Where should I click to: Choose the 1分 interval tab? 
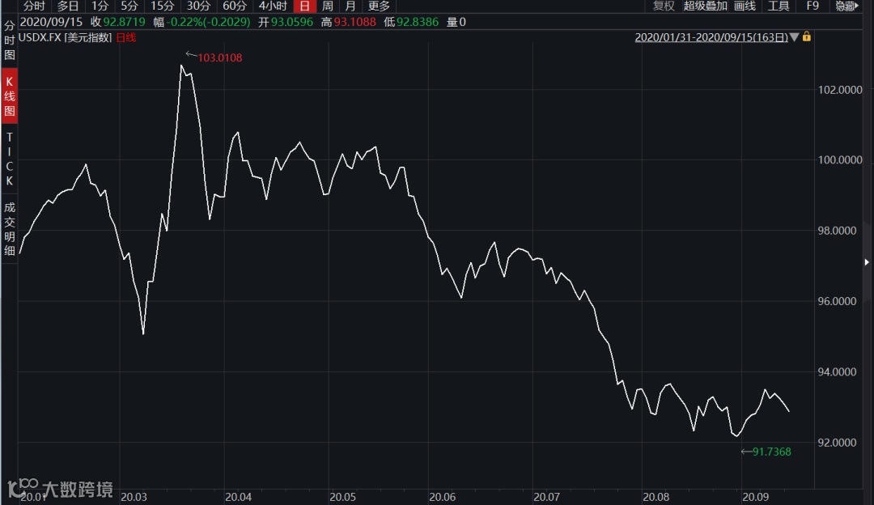[x=100, y=6]
